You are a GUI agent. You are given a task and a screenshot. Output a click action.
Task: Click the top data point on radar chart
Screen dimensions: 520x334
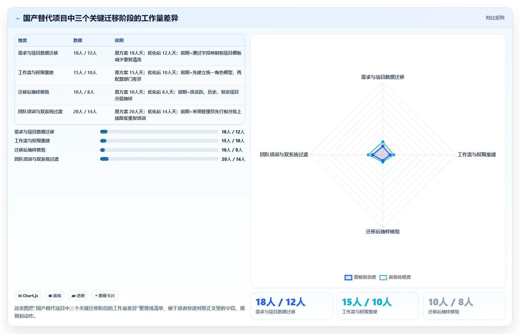[x=383, y=142]
